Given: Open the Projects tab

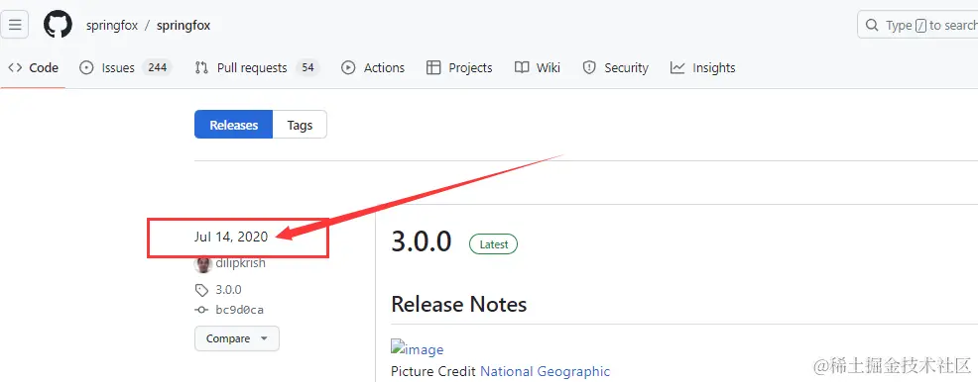Looking at the screenshot, I should tap(459, 68).
